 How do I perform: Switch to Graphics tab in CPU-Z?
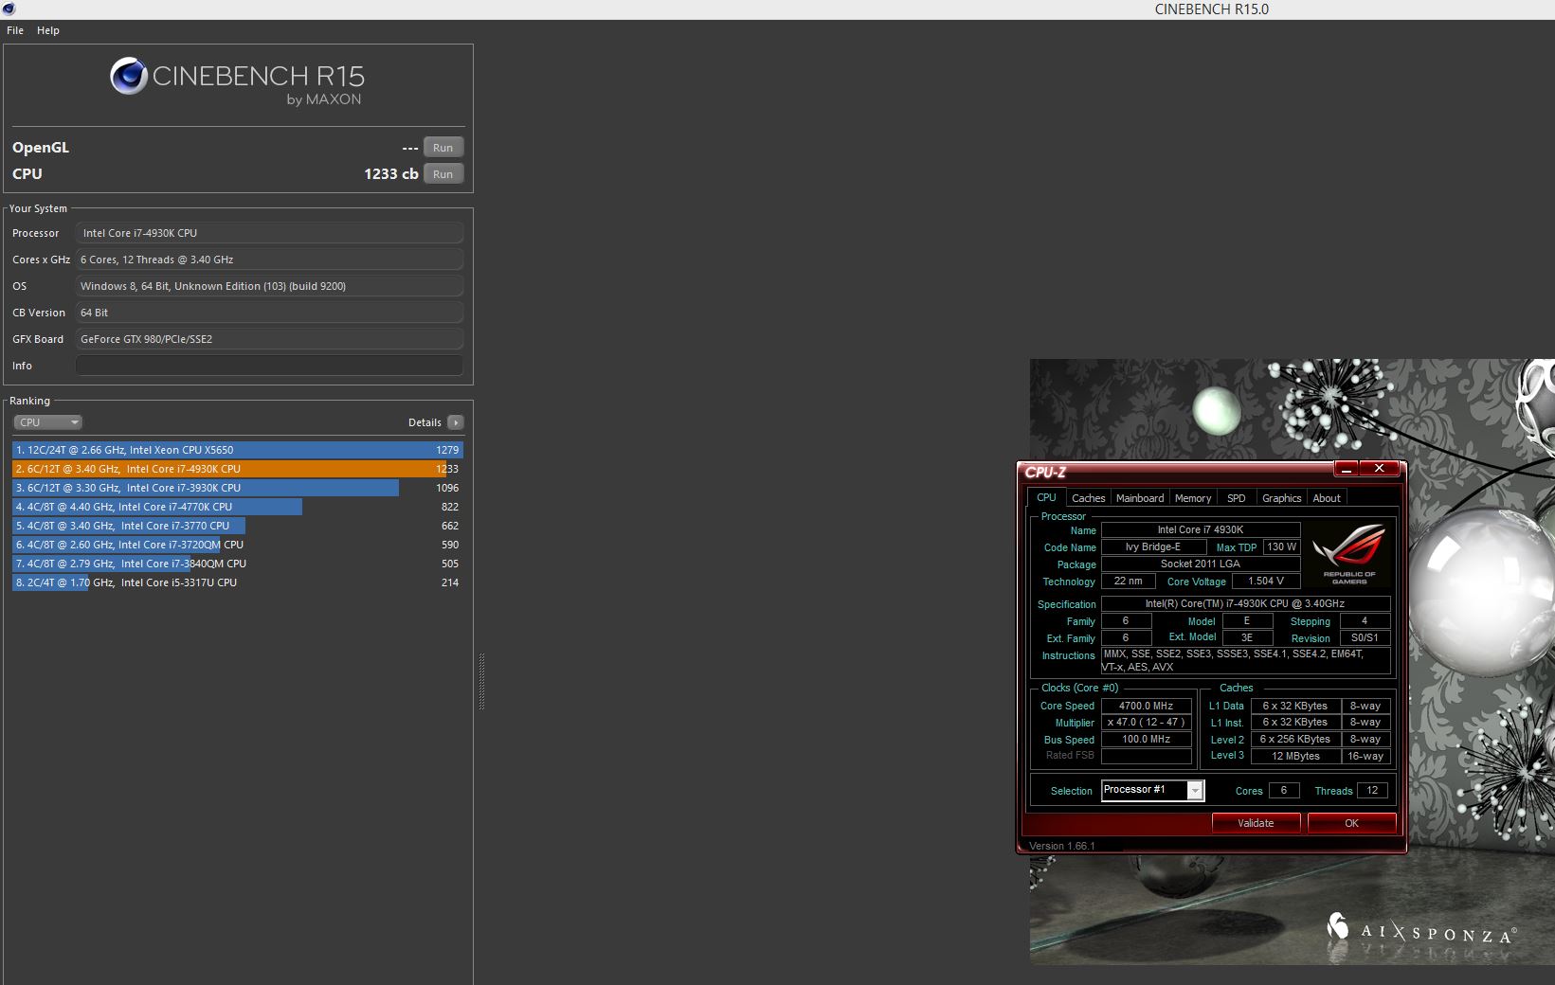1281,498
